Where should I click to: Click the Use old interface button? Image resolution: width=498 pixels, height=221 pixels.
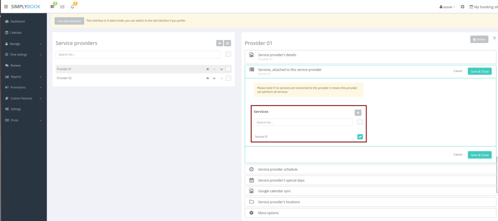point(69,21)
